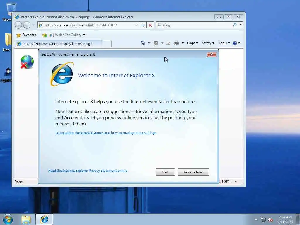The width and height of the screenshot is (300, 225).
Task: Open the Favorites star button
Action: 26,35
